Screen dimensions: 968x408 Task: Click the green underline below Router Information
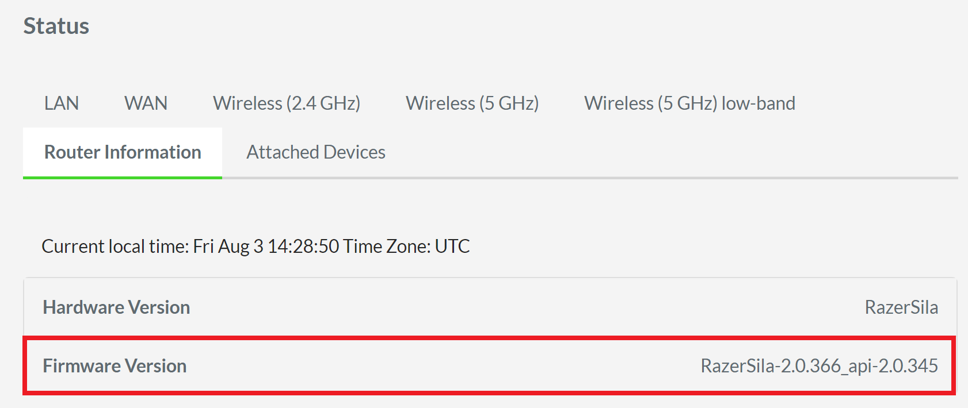tap(122, 178)
